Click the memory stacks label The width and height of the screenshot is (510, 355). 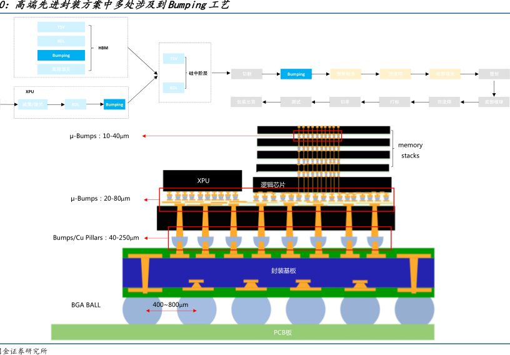point(410,150)
